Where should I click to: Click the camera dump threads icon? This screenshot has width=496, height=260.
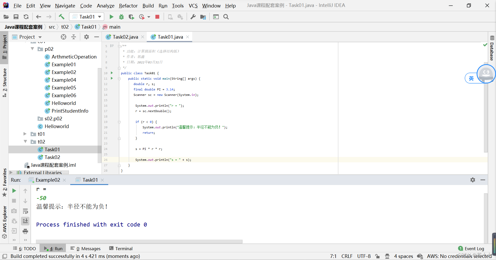(14, 211)
